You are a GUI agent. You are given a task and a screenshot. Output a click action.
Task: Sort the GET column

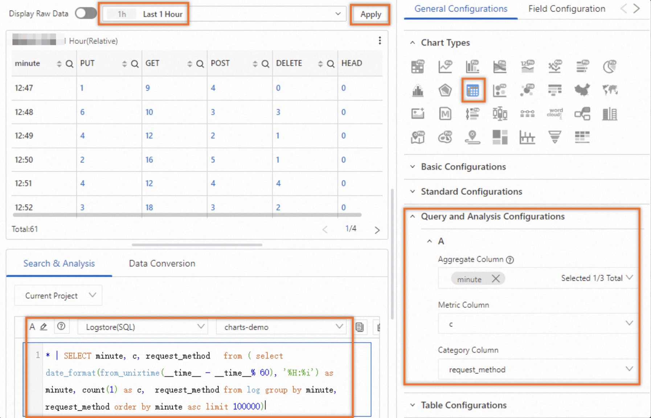pyautogui.click(x=190, y=64)
